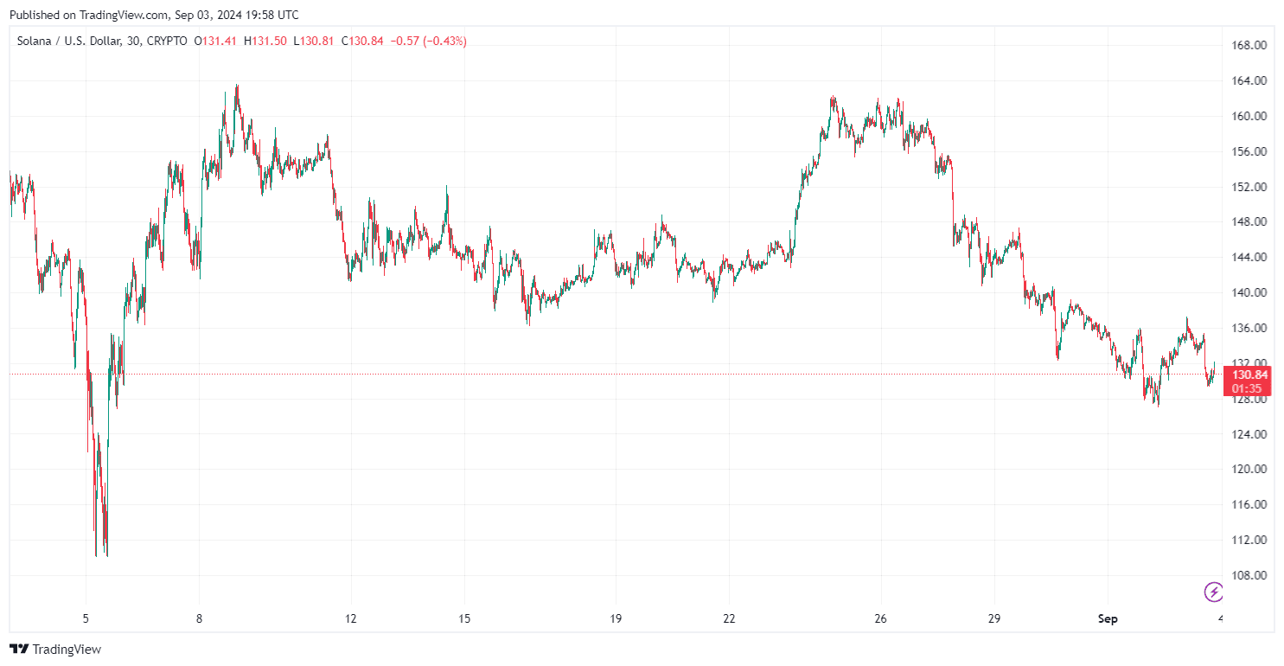Image resolution: width=1284 pixels, height=666 pixels.
Task: Click the 156.00 price axis label
Action: (x=1249, y=151)
